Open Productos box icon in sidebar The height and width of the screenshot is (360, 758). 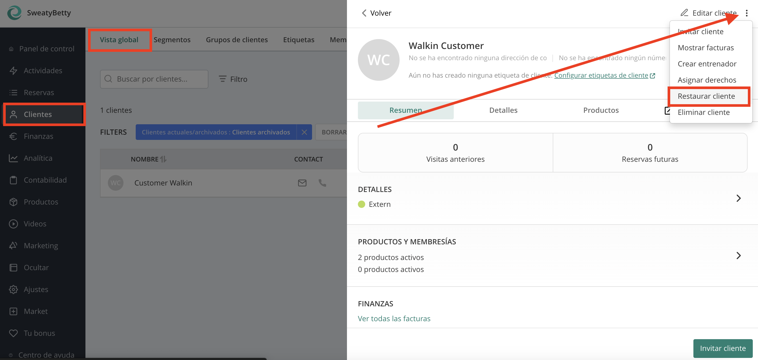[x=13, y=202]
